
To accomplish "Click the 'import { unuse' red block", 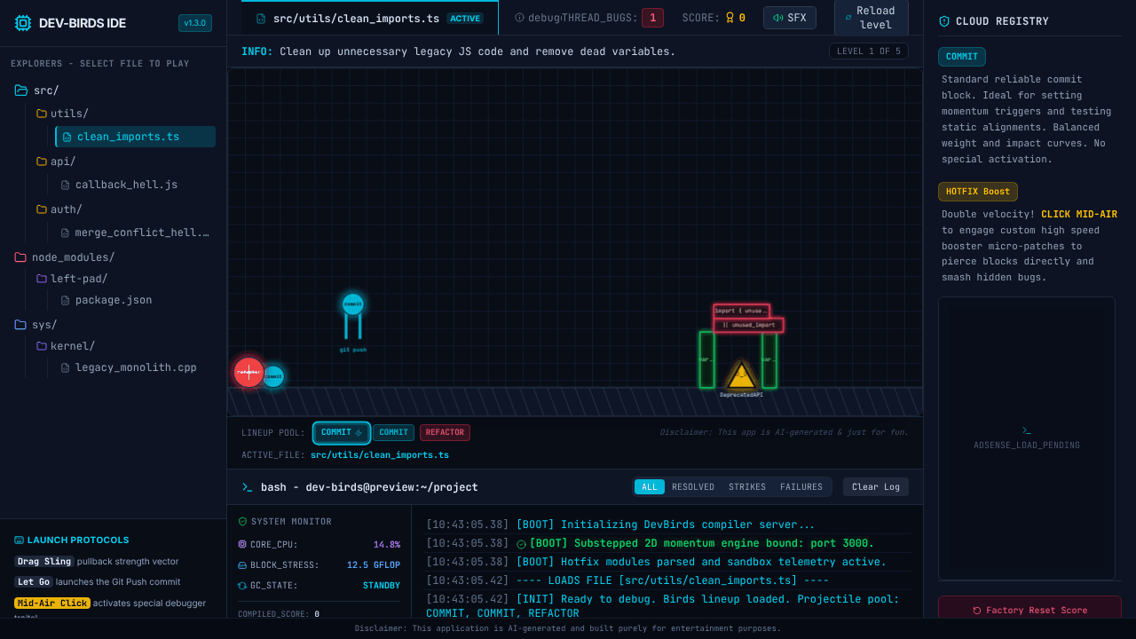I will click(x=741, y=311).
